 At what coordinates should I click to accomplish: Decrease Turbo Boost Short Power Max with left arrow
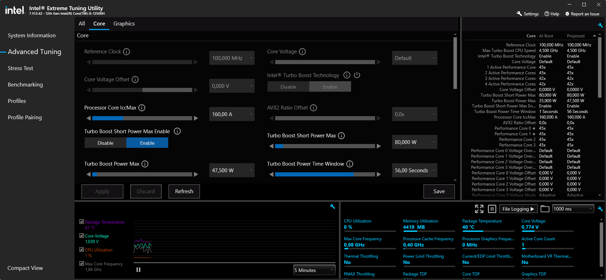271,146
